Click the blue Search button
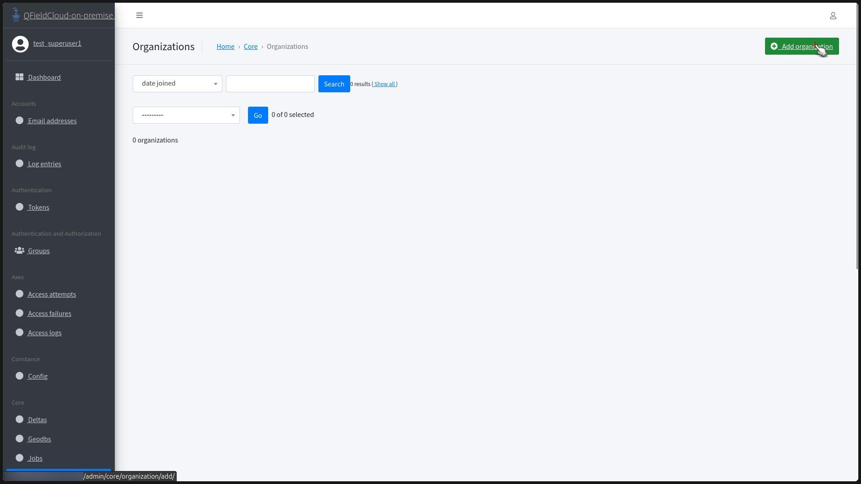Image resolution: width=861 pixels, height=484 pixels. pyautogui.click(x=334, y=84)
